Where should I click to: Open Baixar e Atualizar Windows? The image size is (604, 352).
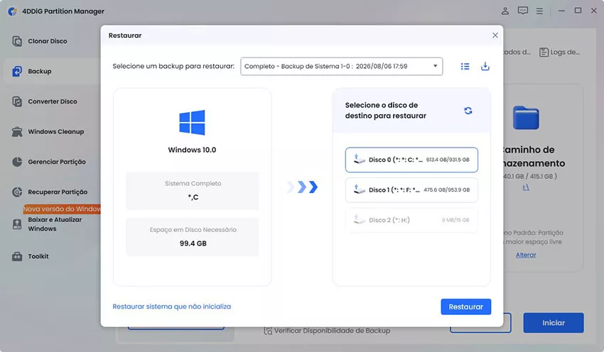55,224
